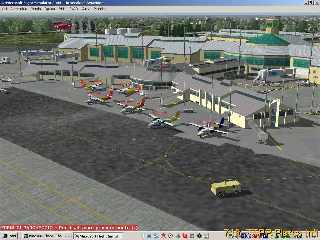320x240 pixels.
Task: Open the Windows Start menu
Action: tap(9, 236)
